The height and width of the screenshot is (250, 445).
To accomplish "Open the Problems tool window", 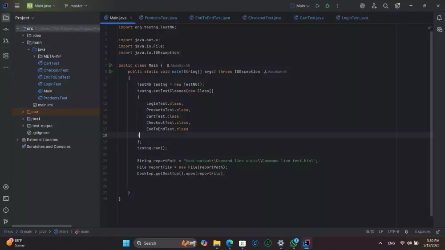I will click(x=6, y=210).
